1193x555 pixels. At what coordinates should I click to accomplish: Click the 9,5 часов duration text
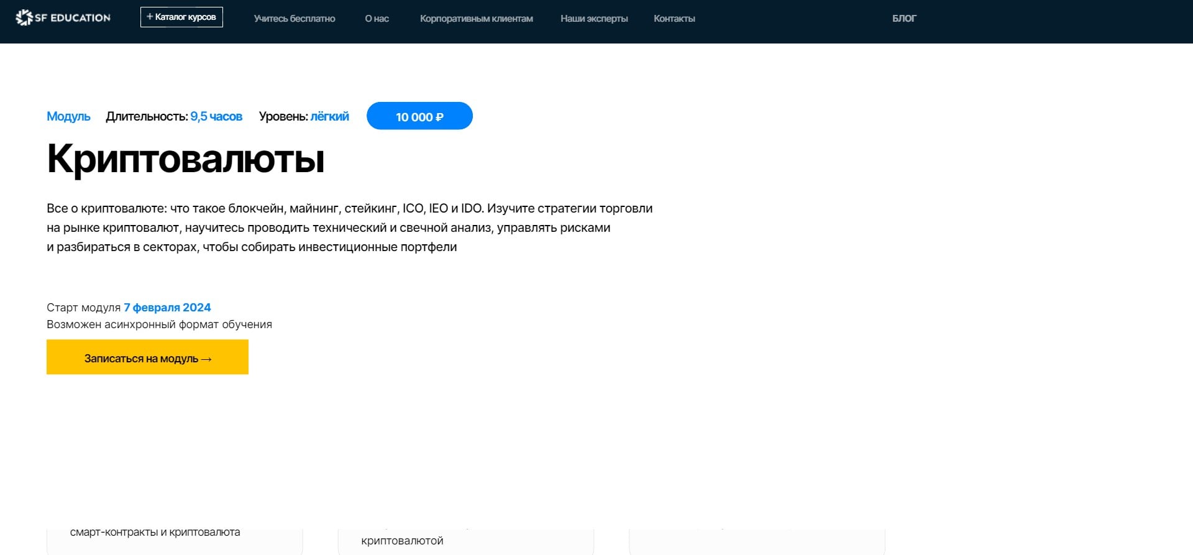click(216, 116)
